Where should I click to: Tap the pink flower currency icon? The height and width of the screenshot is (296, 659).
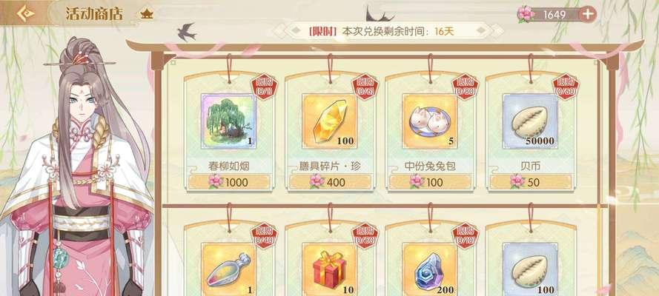click(x=526, y=14)
